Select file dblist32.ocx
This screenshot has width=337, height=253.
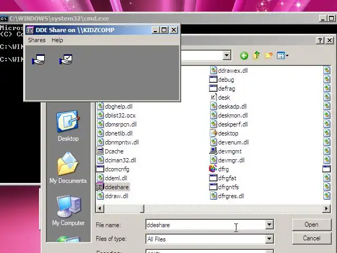point(116,115)
